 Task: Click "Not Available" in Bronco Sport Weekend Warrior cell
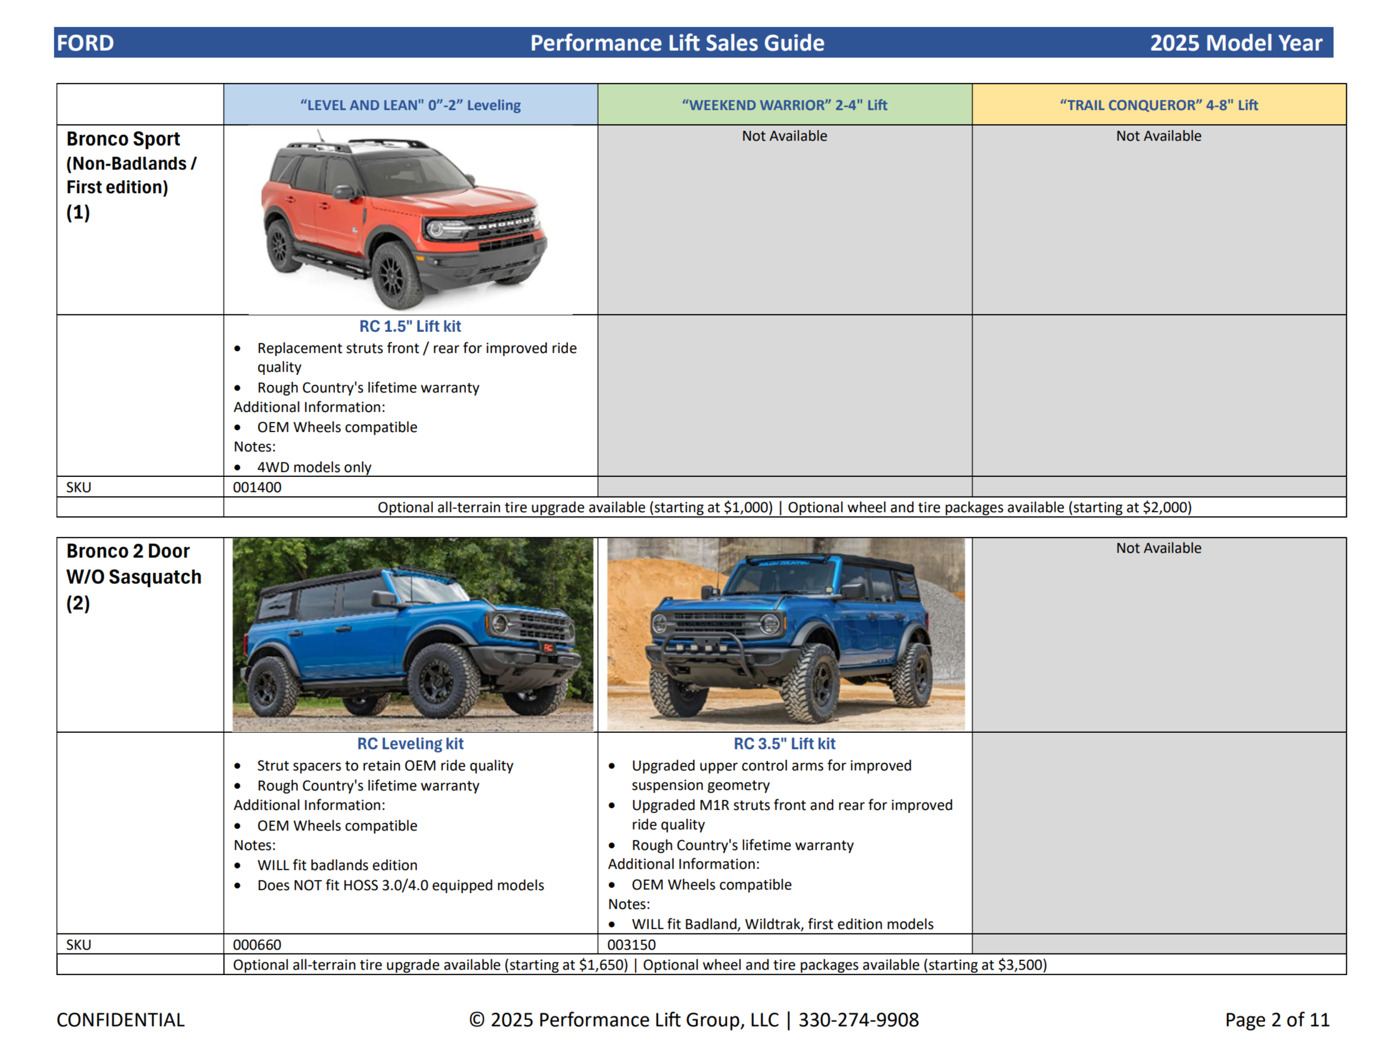click(x=785, y=136)
